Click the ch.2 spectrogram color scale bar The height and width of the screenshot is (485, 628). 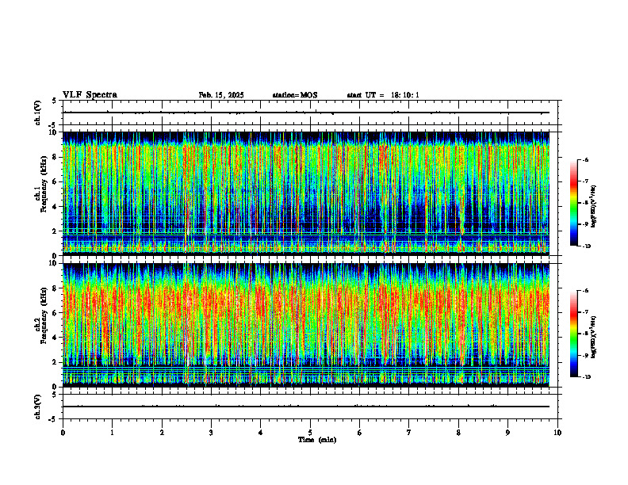(574, 334)
